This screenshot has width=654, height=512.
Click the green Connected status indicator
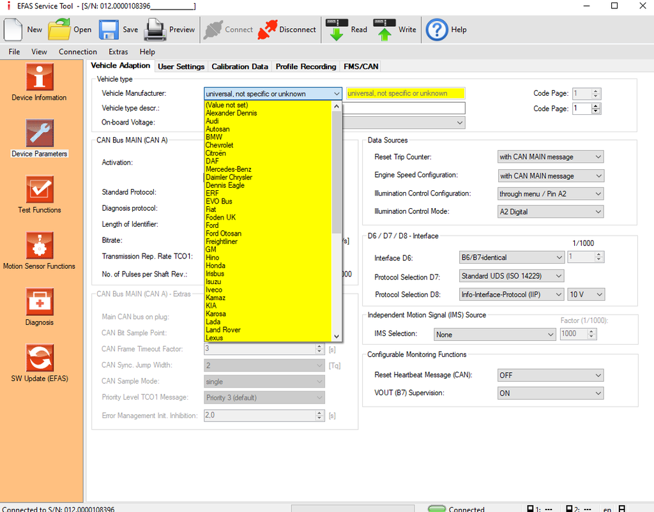pyautogui.click(x=437, y=509)
